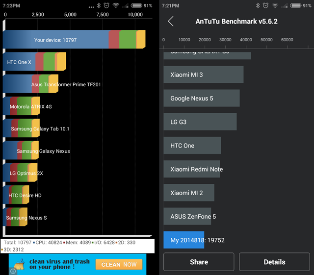Image resolution: width=314 pixels, height=275 pixels.
Task: Tap the Xiaomi Redmi Note score bar
Action: (x=192, y=169)
